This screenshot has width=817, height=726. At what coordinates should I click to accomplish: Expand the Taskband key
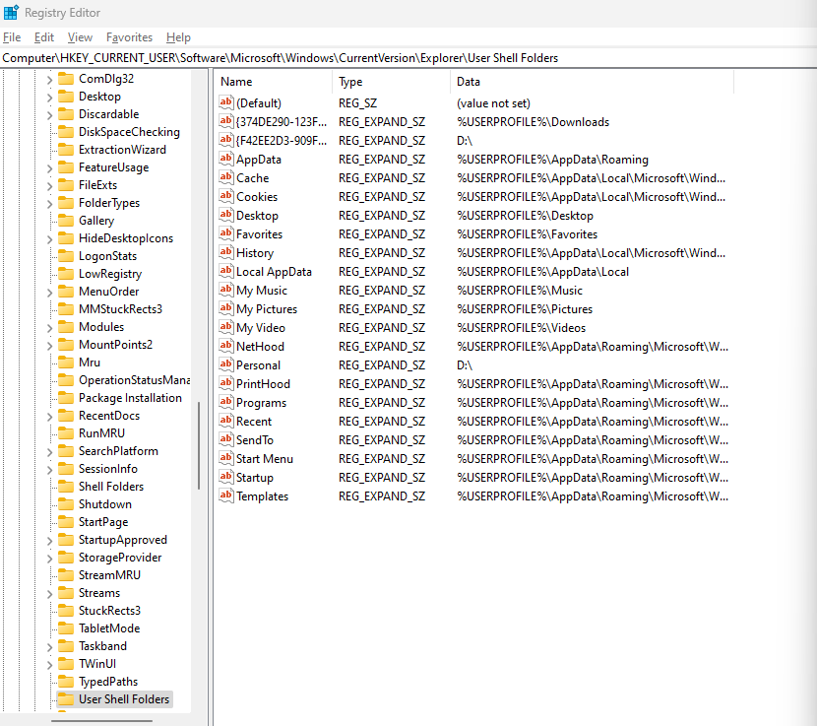point(49,647)
